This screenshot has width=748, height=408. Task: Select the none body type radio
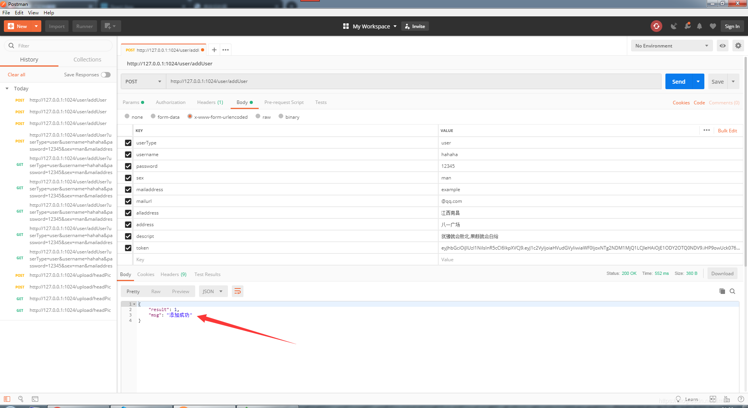pos(127,116)
